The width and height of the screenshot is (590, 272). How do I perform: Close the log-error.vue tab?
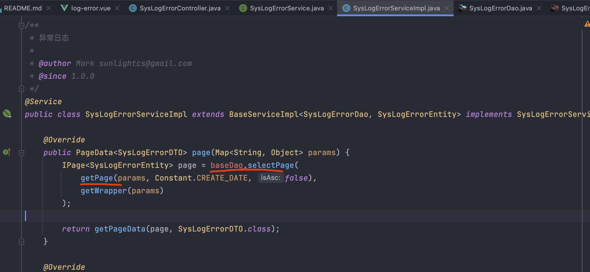pyautogui.click(x=117, y=8)
